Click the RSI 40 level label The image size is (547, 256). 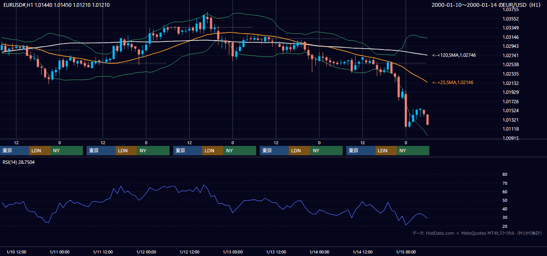505,209
